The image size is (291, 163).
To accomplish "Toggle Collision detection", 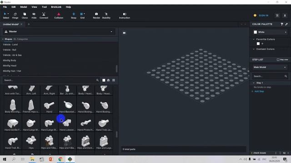I will tap(59, 16).
